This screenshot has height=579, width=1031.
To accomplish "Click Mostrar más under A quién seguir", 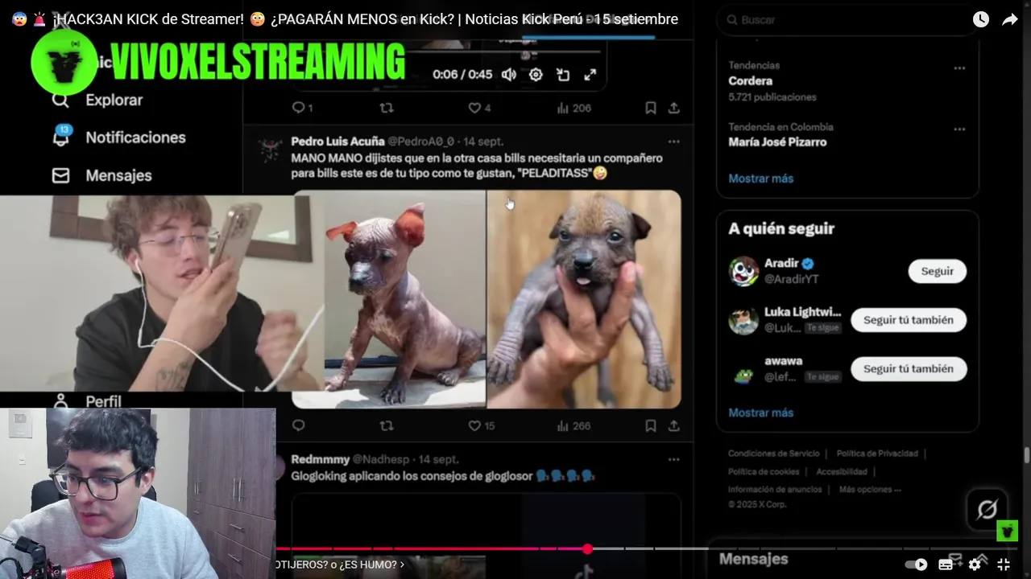I will 760,413.
